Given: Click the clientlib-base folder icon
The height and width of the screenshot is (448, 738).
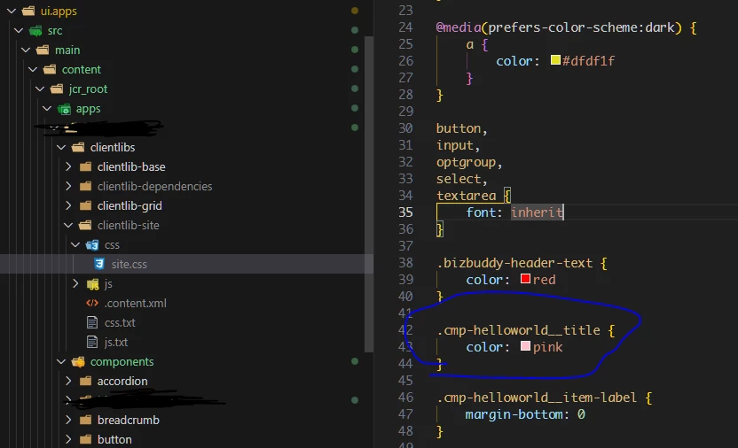Looking at the screenshot, I should click(85, 166).
